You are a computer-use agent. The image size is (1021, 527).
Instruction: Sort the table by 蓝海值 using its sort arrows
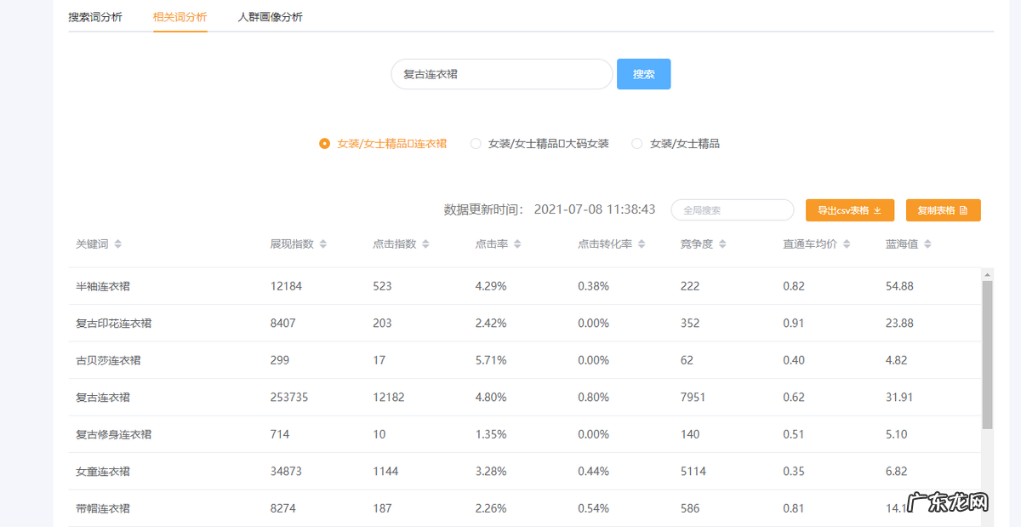(x=927, y=243)
